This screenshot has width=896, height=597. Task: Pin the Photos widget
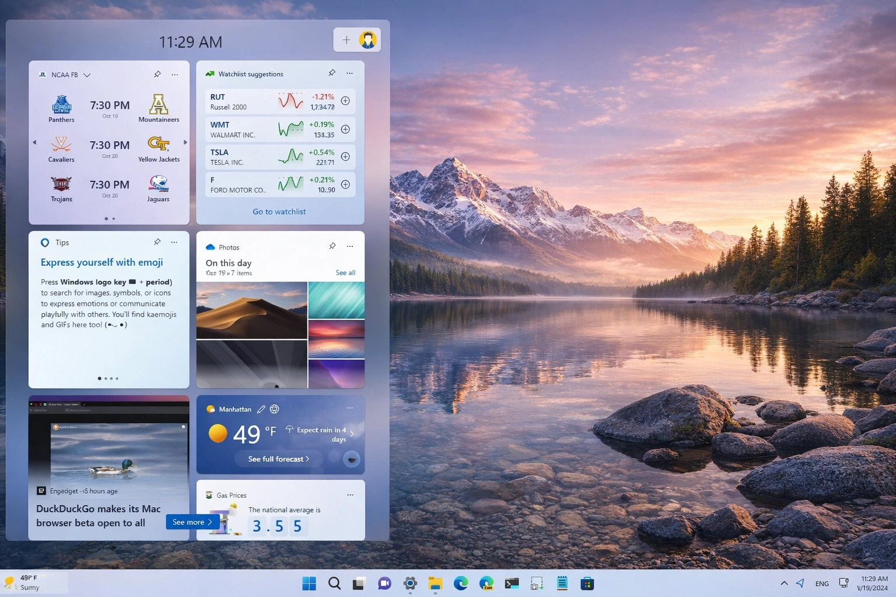tap(332, 246)
